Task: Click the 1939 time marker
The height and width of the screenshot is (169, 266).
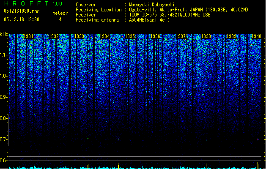Action: click(x=232, y=36)
